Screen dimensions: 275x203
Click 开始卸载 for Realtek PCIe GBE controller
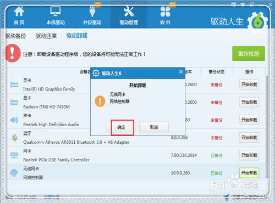pos(249,155)
